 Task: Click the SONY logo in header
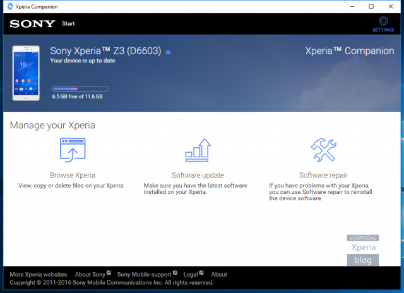click(32, 24)
